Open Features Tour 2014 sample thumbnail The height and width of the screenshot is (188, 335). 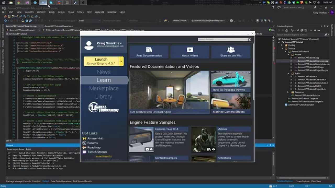coord(142,139)
